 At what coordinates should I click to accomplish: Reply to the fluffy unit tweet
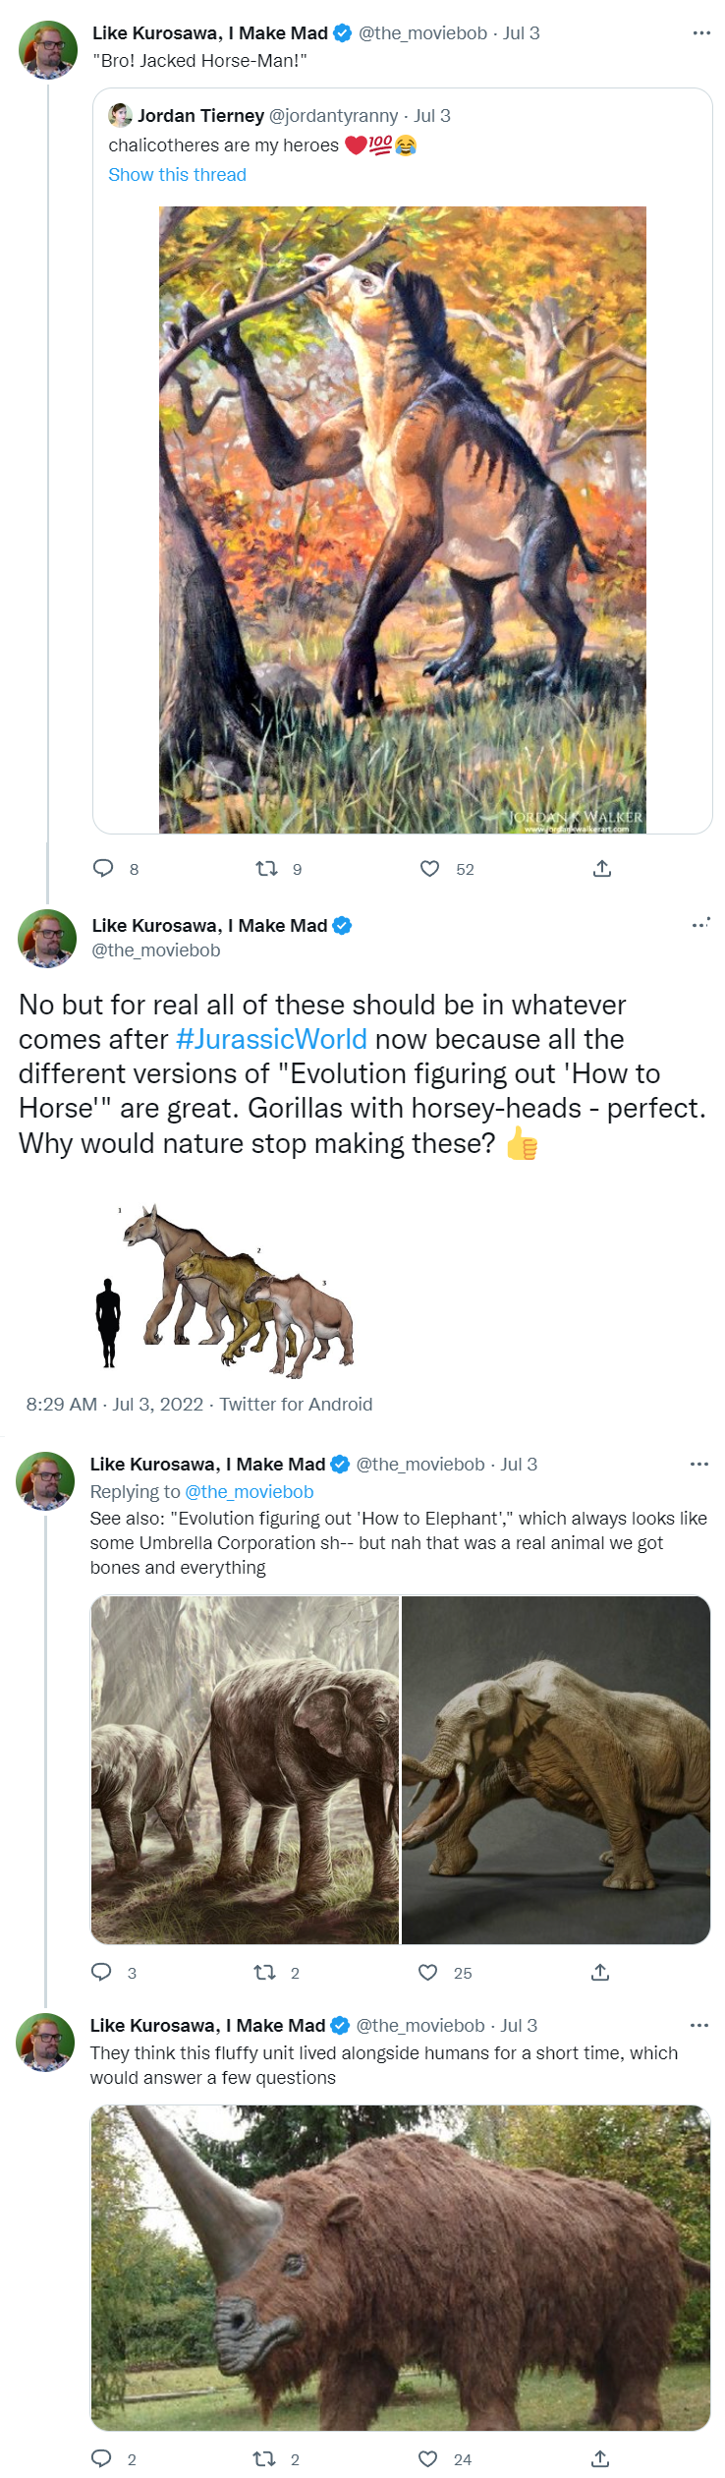tap(101, 2458)
